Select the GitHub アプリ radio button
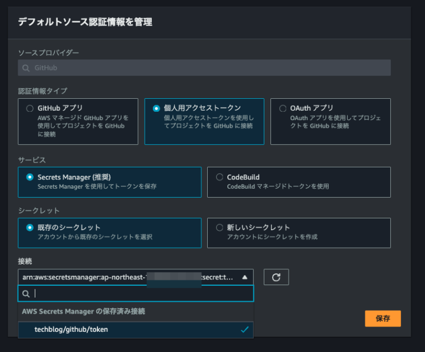425x352 pixels. pos(30,108)
